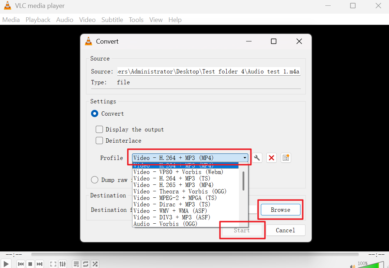Delete selected profile with red X icon

pyautogui.click(x=271, y=158)
